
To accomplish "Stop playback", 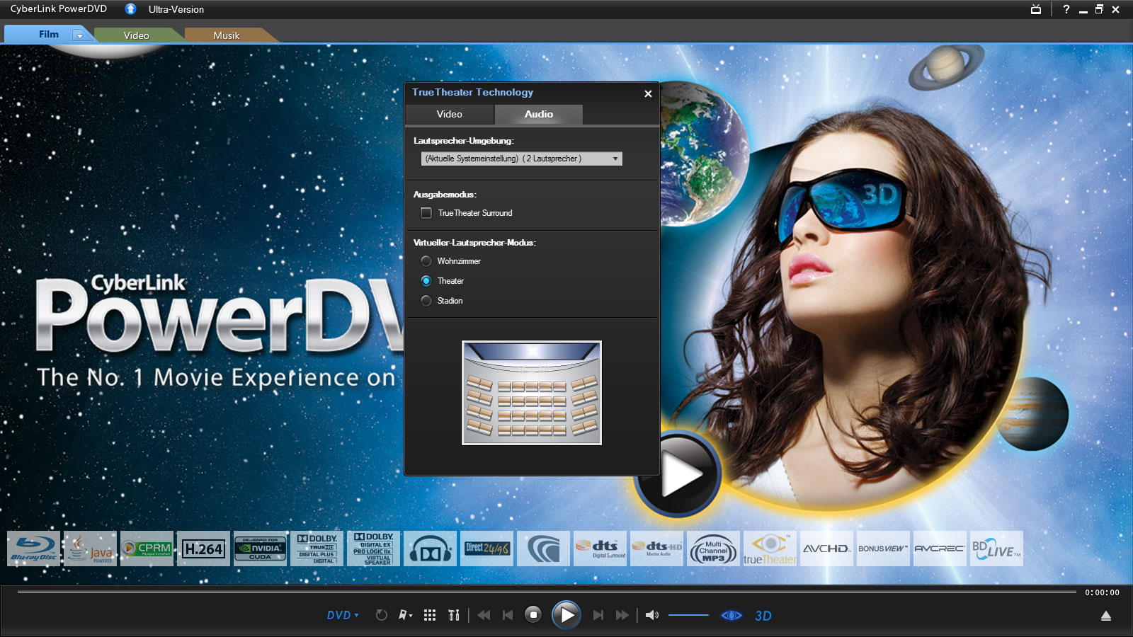I will click(x=533, y=615).
